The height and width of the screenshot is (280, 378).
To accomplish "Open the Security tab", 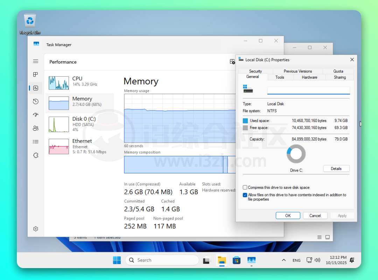I will [255, 71].
